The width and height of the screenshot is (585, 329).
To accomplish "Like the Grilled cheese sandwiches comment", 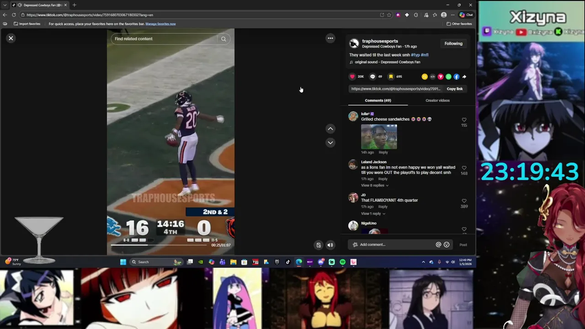I will (x=464, y=120).
